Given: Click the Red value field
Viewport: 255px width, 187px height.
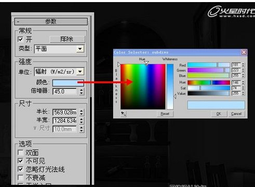Looking at the screenshot, I should coord(236,65).
